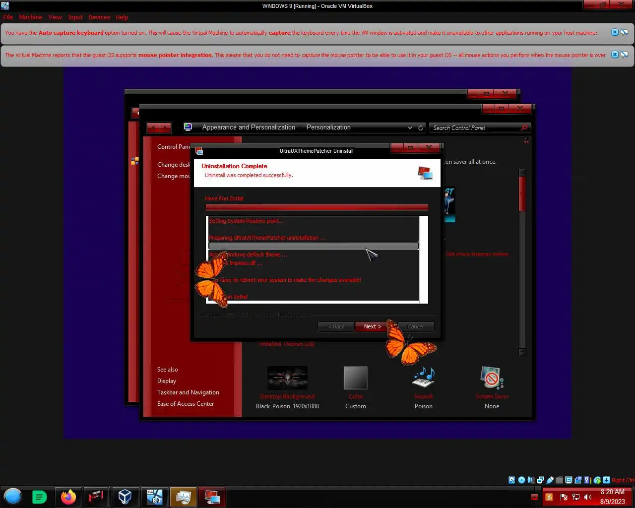Click the Screen Saver icon
This screenshot has width=635, height=508.
492,379
